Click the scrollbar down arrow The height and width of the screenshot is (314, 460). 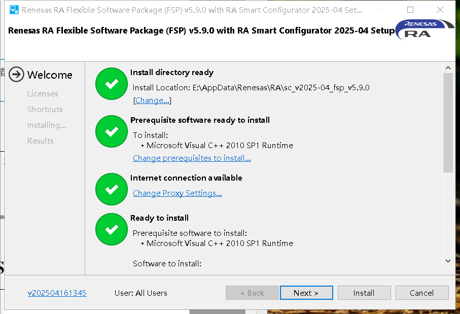[448, 261]
